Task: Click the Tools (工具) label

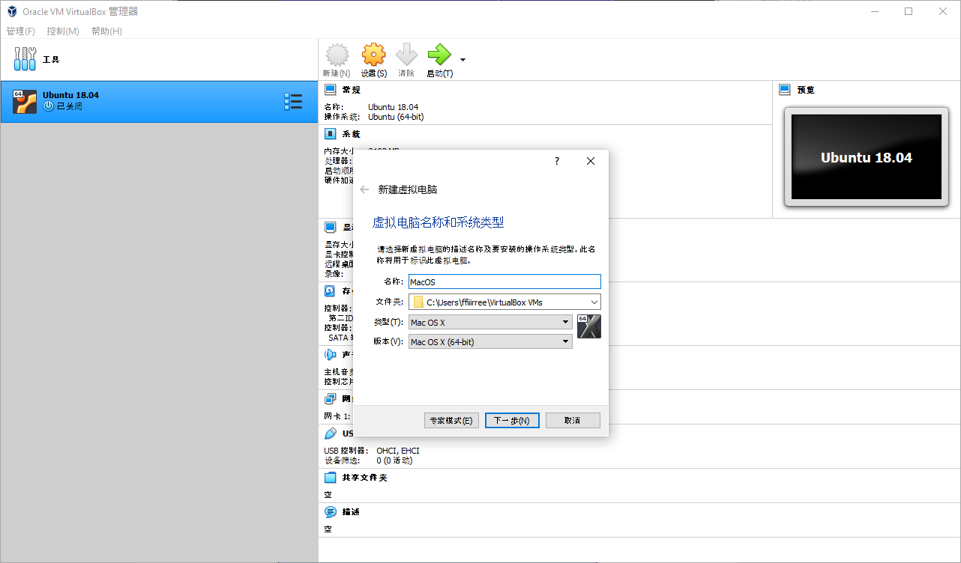Action: tap(51, 59)
